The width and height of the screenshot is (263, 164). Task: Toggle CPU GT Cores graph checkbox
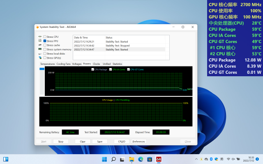129,69
